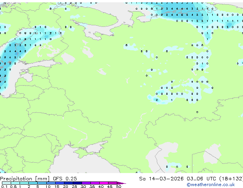
Task: Click the 'GFS 0.25' model label
Action: tap(65, 179)
